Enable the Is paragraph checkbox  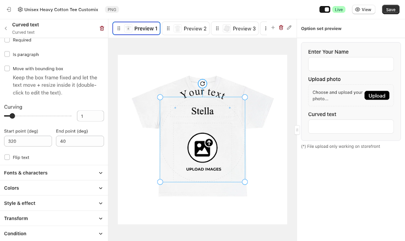(7, 54)
